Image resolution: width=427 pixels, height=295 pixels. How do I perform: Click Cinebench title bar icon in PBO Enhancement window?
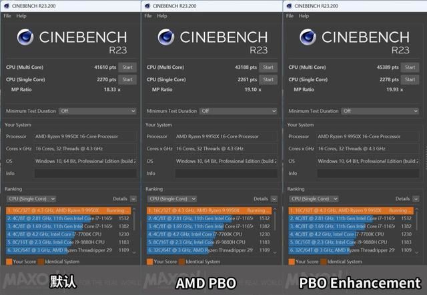(x=289, y=6)
